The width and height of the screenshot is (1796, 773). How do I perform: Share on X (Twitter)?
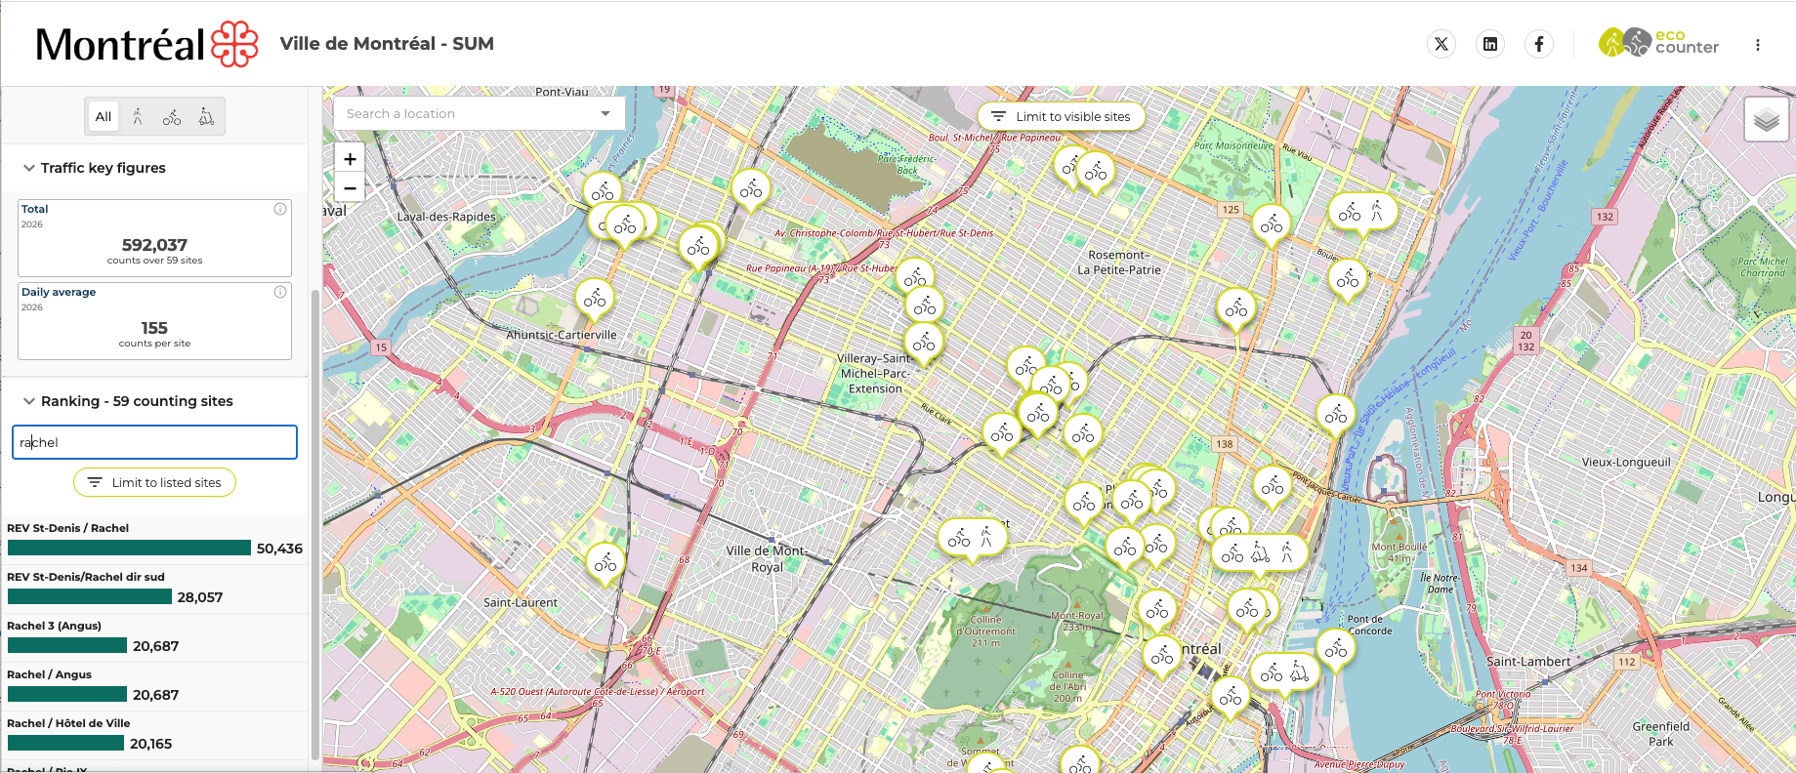click(x=1441, y=44)
